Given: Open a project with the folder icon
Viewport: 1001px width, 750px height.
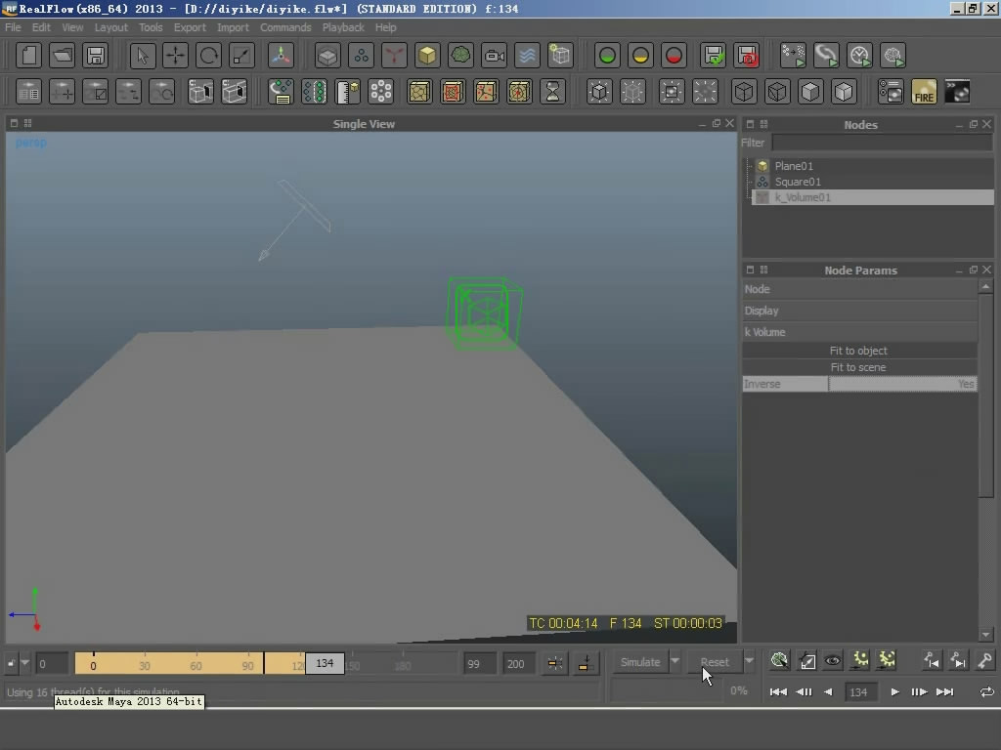Looking at the screenshot, I should tap(62, 56).
